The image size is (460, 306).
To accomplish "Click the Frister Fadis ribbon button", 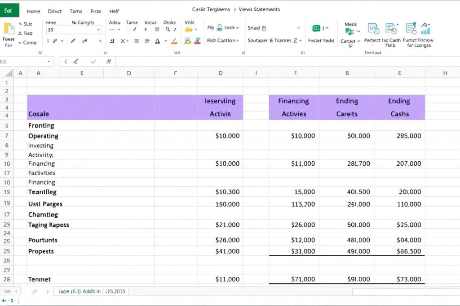I will coord(321,40).
